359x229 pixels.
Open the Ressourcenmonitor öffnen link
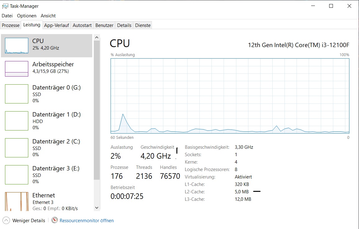click(x=87, y=221)
